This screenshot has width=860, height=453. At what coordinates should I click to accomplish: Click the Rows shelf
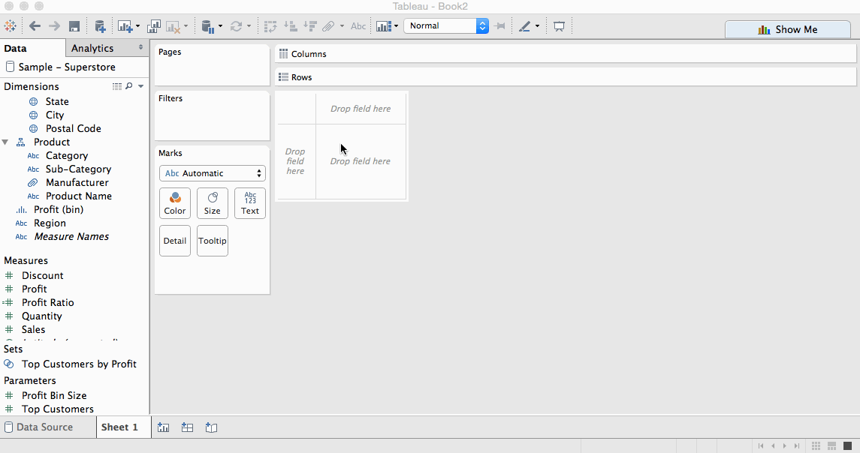click(566, 77)
